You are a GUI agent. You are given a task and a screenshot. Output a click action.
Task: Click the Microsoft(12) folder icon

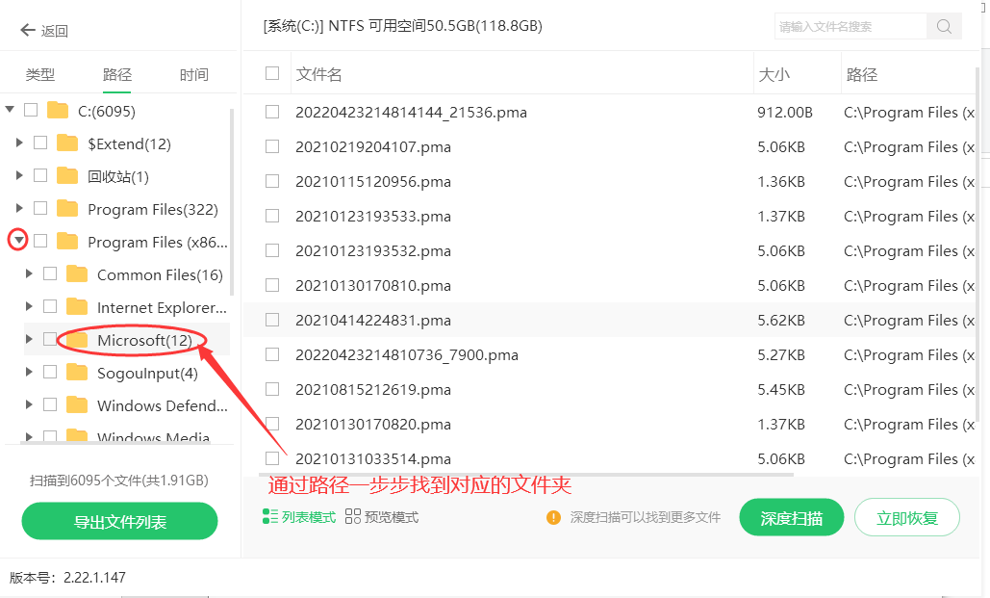click(x=77, y=340)
